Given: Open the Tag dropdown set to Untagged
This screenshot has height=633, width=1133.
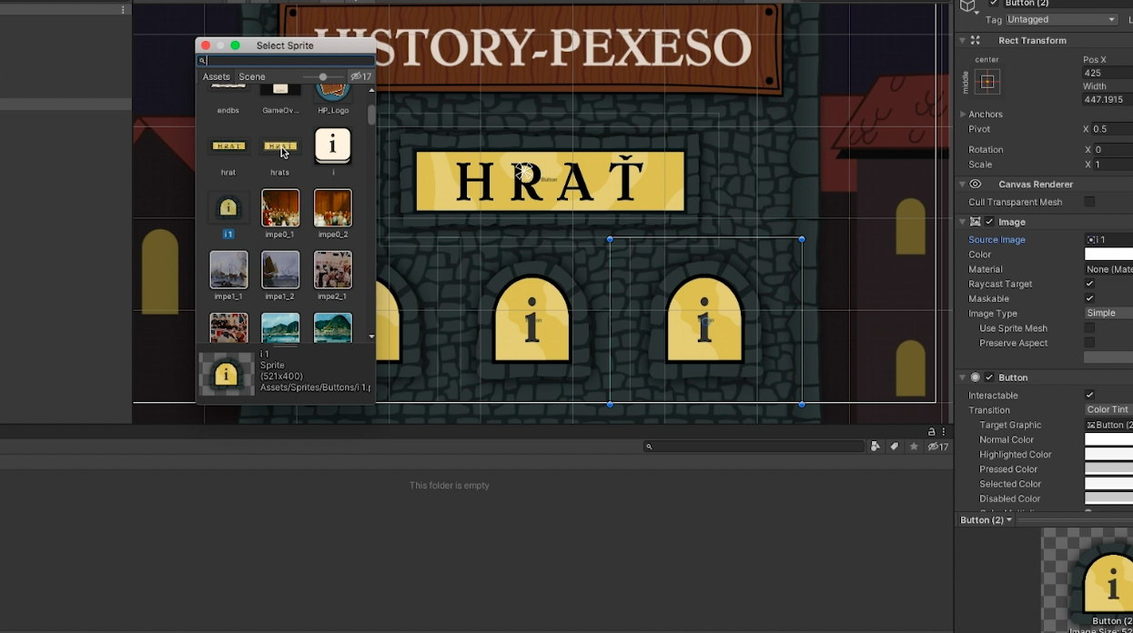Looking at the screenshot, I should click(x=1061, y=19).
